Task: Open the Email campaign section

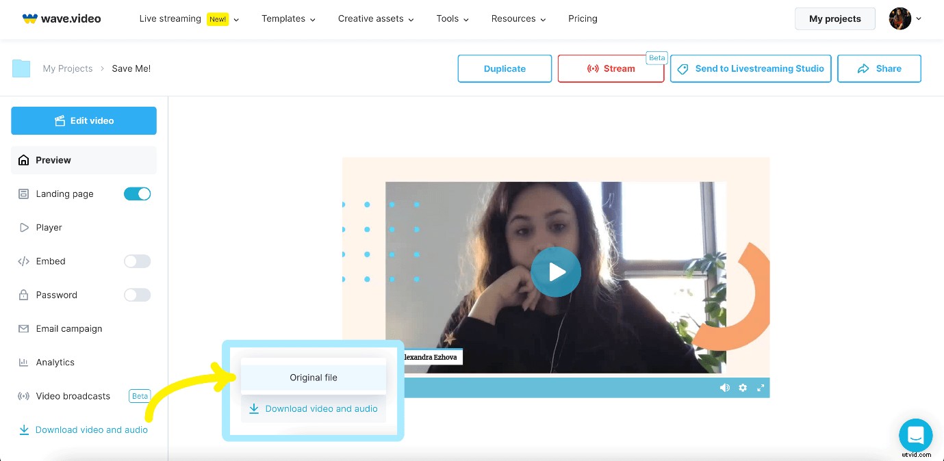Action: point(68,328)
